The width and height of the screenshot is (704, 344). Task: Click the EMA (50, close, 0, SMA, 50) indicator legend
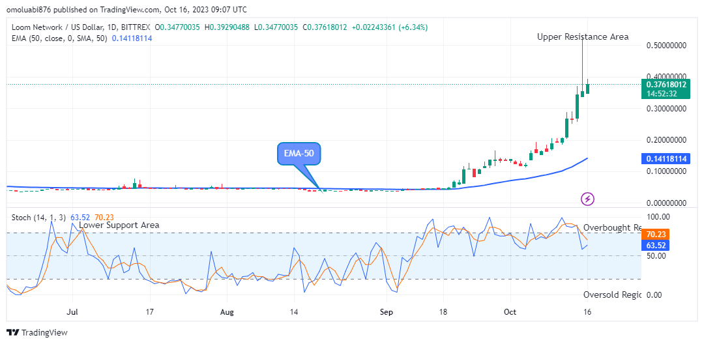(59, 38)
